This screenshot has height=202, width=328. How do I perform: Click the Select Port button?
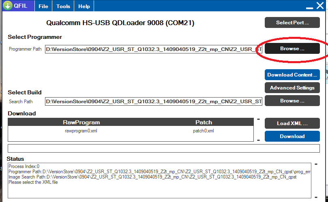click(x=292, y=23)
